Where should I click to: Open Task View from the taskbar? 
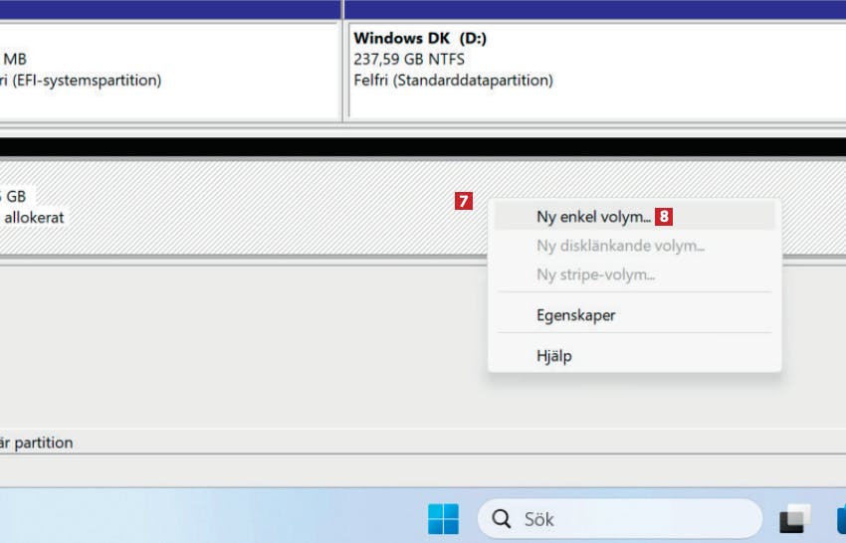[x=794, y=518]
